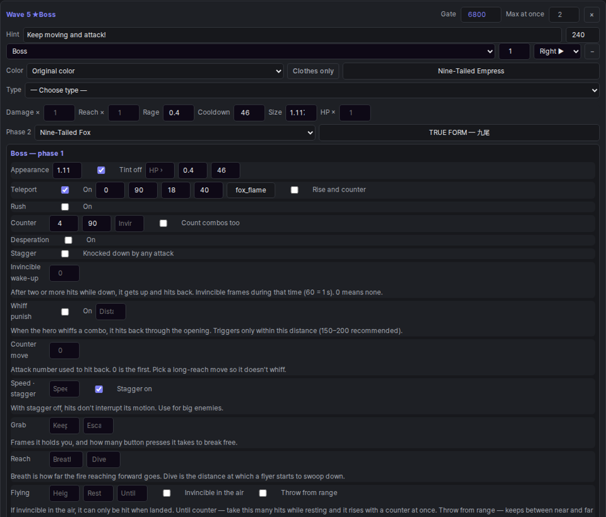This screenshot has height=517, width=606.
Task: Click the Whiff punish distance field
Action: [110, 311]
